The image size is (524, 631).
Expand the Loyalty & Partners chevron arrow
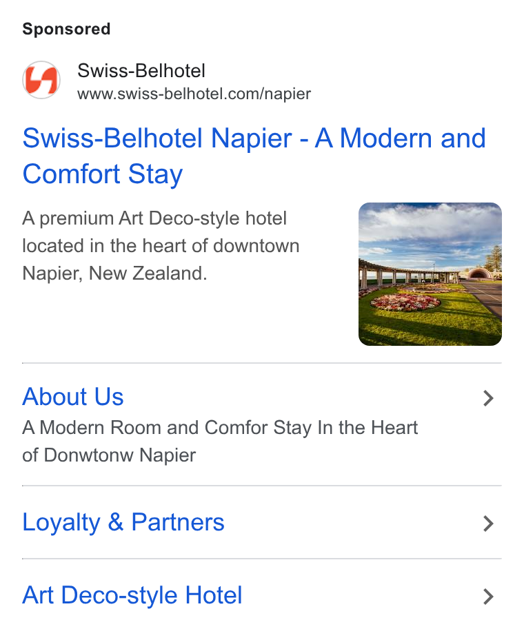(x=488, y=524)
